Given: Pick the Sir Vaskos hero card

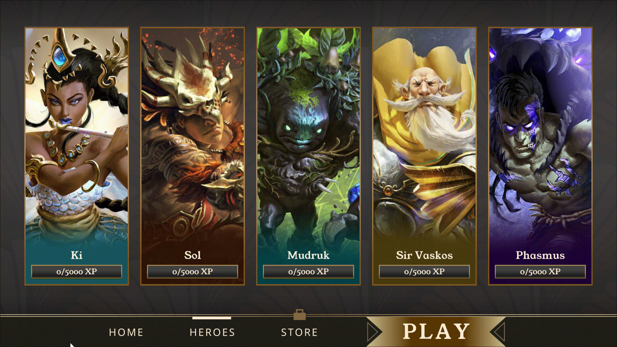Looking at the screenshot, I should pos(424,156).
